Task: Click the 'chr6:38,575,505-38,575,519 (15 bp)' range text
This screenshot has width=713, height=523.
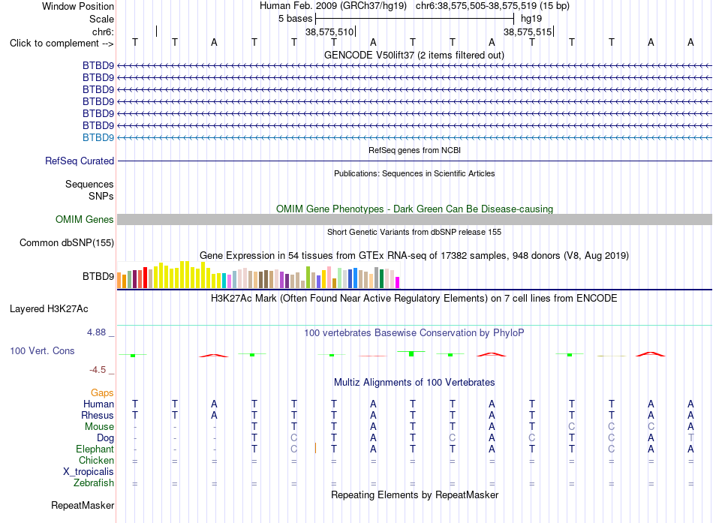Action: tap(492, 6)
